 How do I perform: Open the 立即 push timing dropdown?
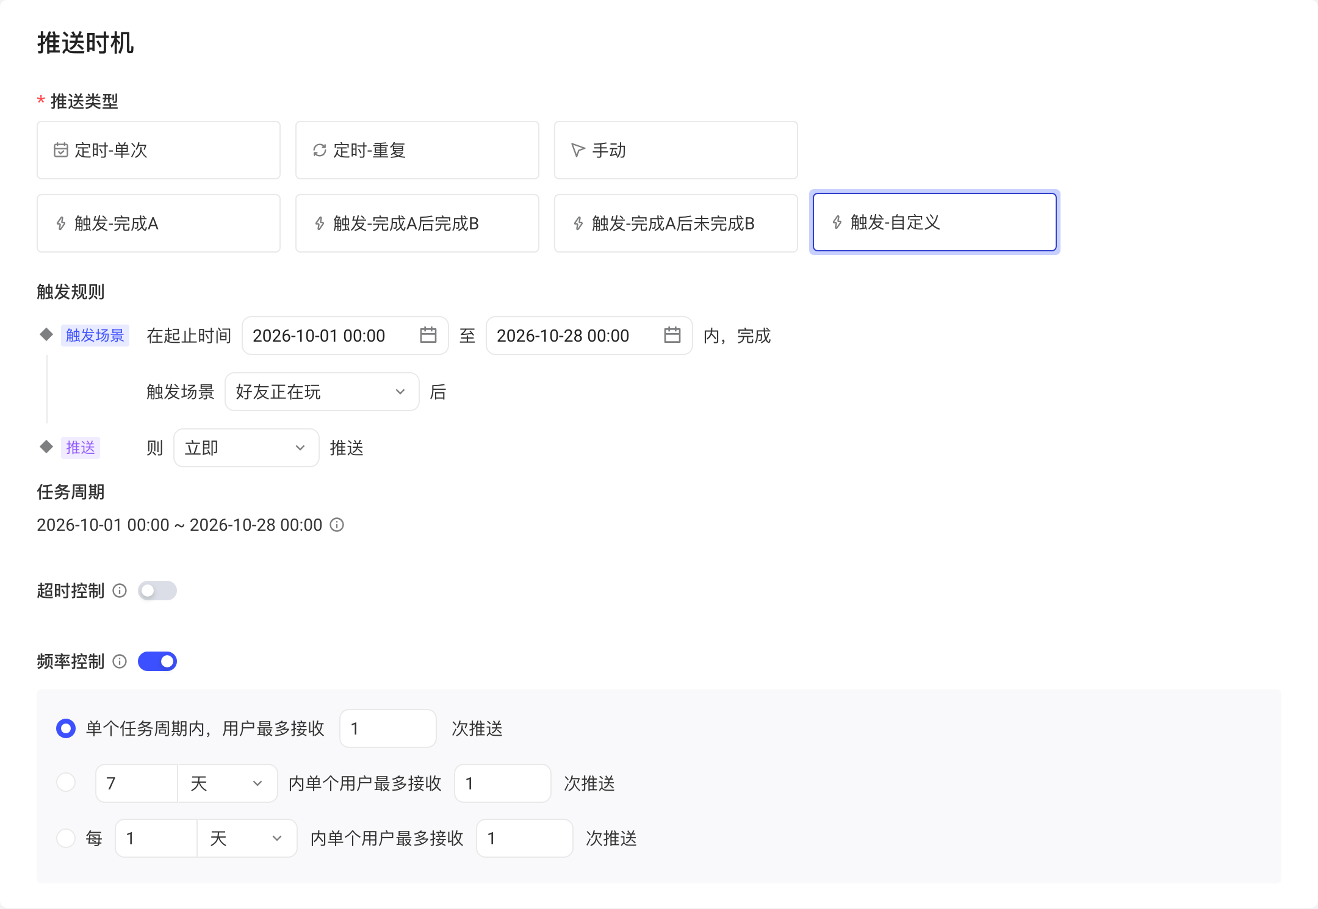tap(247, 448)
